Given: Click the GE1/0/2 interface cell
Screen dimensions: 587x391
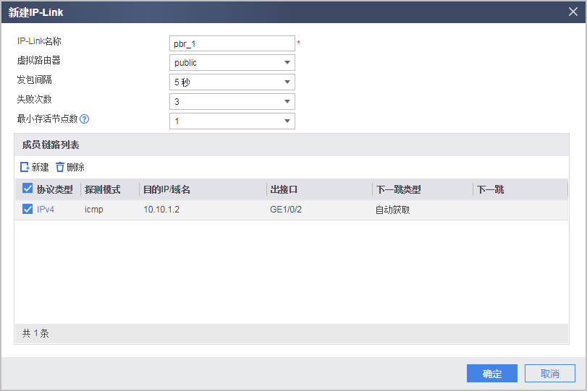Looking at the screenshot, I should click(x=286, y=210).
